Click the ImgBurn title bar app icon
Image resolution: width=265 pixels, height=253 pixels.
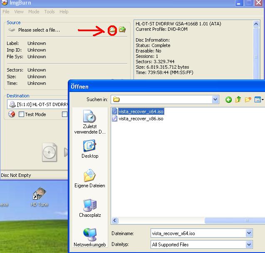[5, 2]
